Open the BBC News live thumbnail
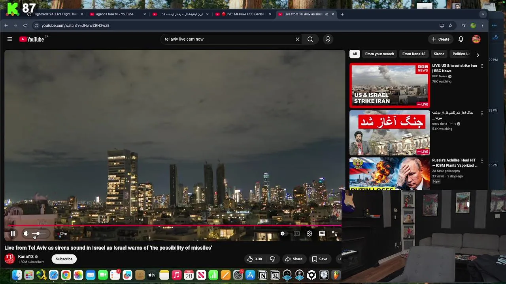The height and width of the screenshot is (284, 506). (x=390, y=85)
